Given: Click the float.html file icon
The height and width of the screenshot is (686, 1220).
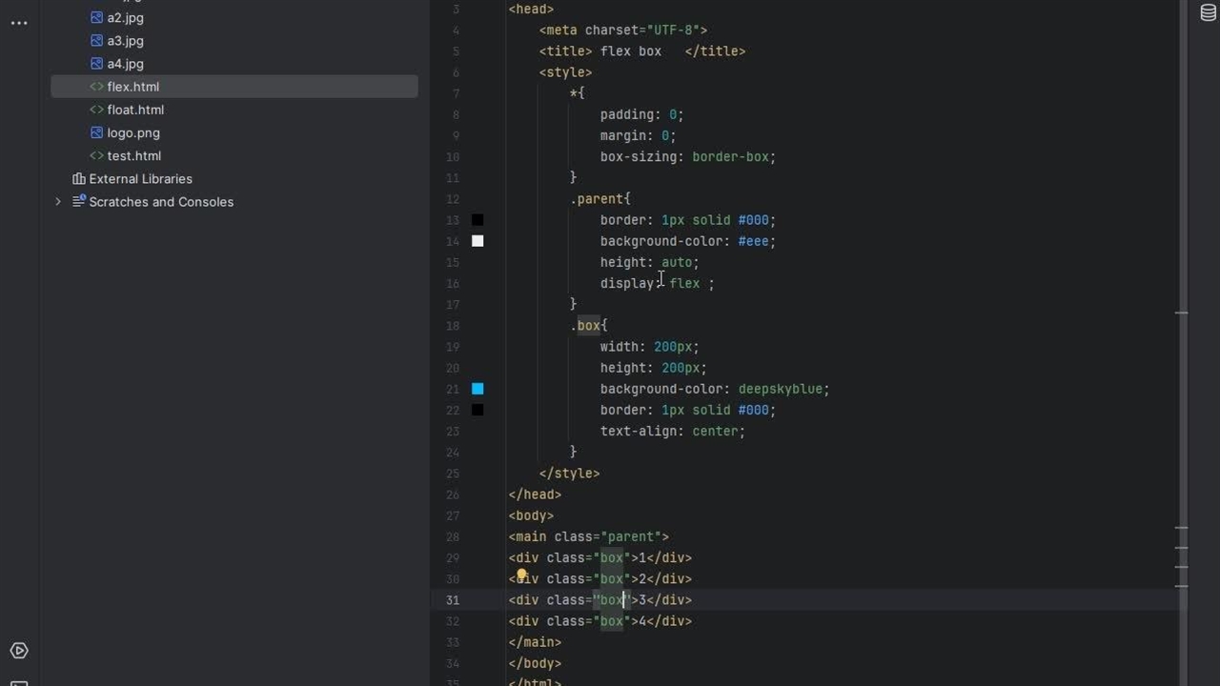Looking at the screenshot, I should click(x=96, y=110).
